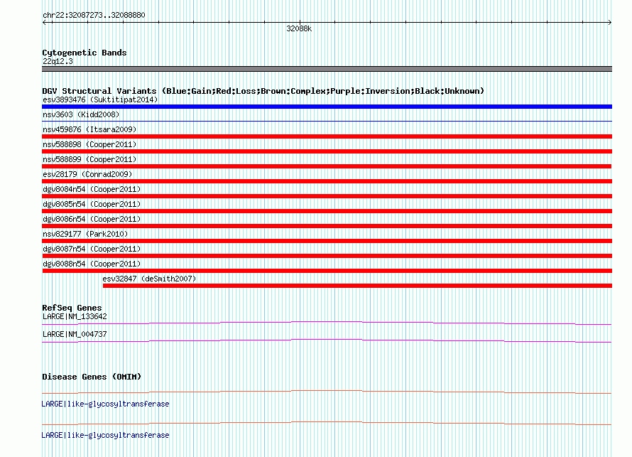The width and height of the screenshot is (632, 457).
Task: Click the LARGE|NM_004737 transcript label
Action: pos(75,334)
